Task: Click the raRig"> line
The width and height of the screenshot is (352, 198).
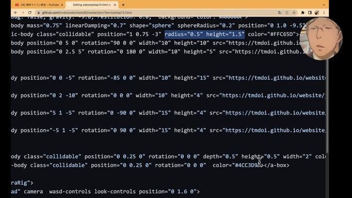Action: pyautogui.click(x=22, y=183)
